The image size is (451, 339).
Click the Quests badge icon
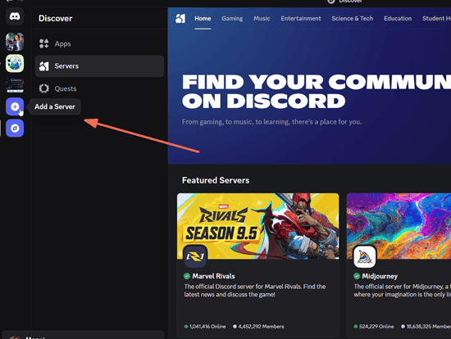[x=43, y=88]
